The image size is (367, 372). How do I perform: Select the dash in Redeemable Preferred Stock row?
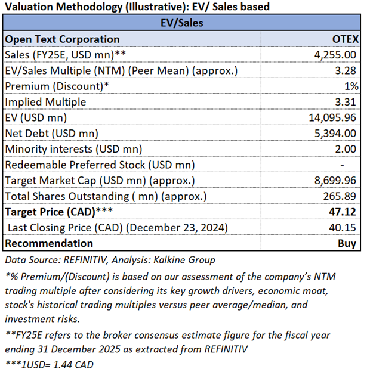342,165
